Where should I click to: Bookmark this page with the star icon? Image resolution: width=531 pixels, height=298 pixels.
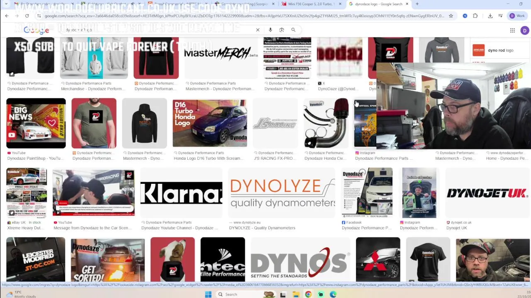tap(451, 16)
